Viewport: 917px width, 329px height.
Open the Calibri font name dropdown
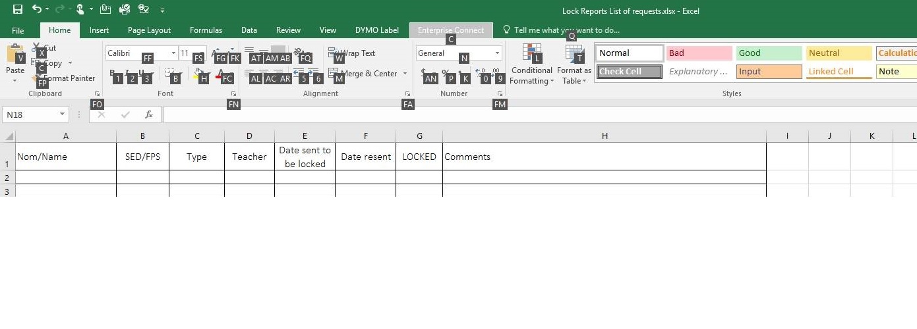[x=174, y=53]
